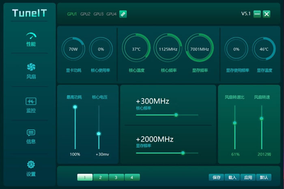This screenshot has width=284, height=189.
Task: Open the 设置 settings gear icon
Action: (31, 164)
